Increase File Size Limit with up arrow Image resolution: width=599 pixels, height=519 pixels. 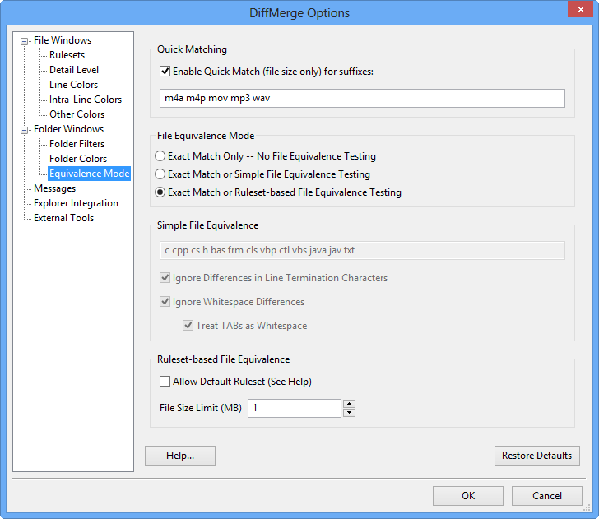coord(349,404)
